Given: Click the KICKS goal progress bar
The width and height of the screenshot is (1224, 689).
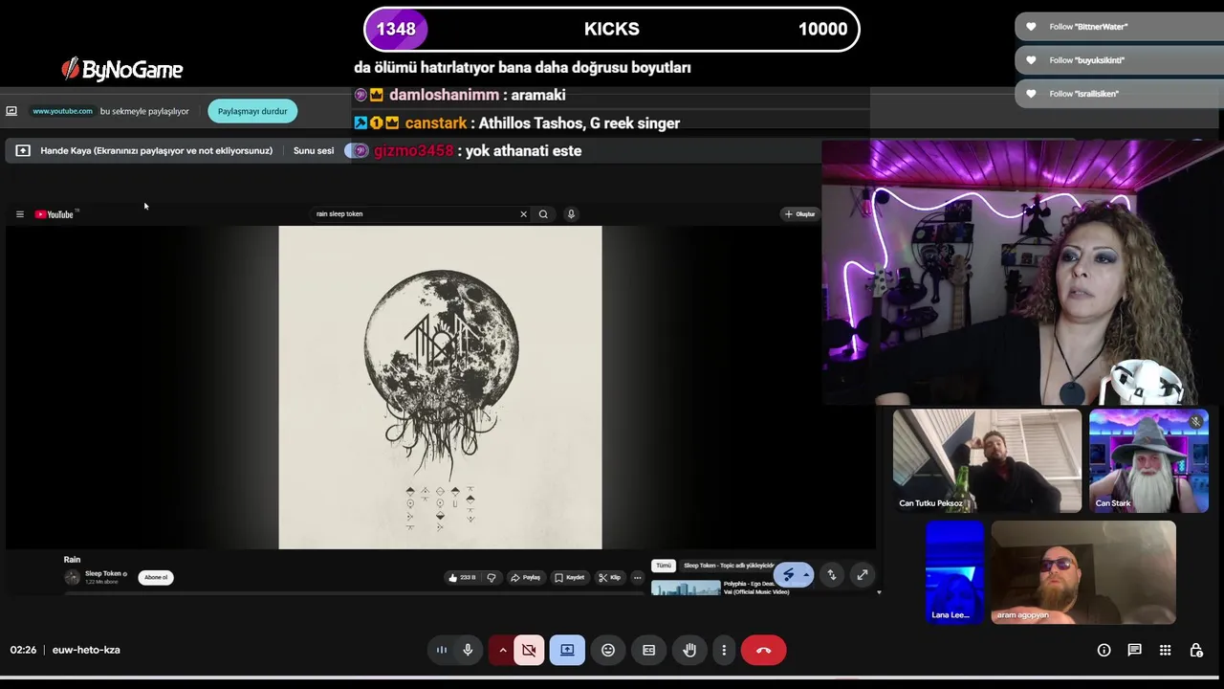Looking at the screenshot, I should coord(612,29).
